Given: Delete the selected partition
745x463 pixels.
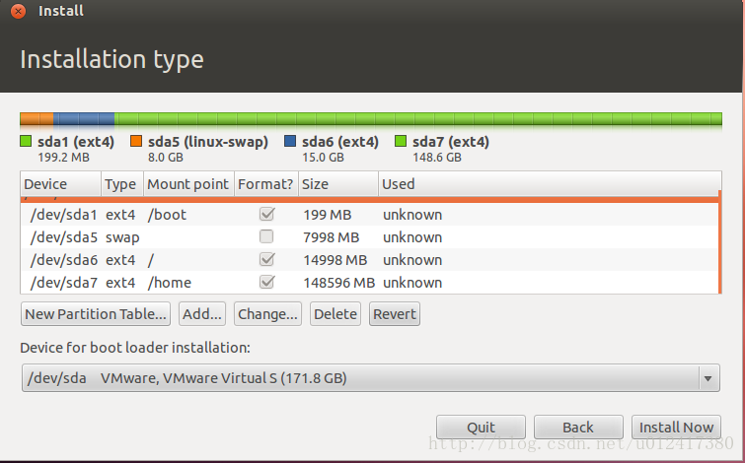Looking at the screenshot, I should 335,315.
